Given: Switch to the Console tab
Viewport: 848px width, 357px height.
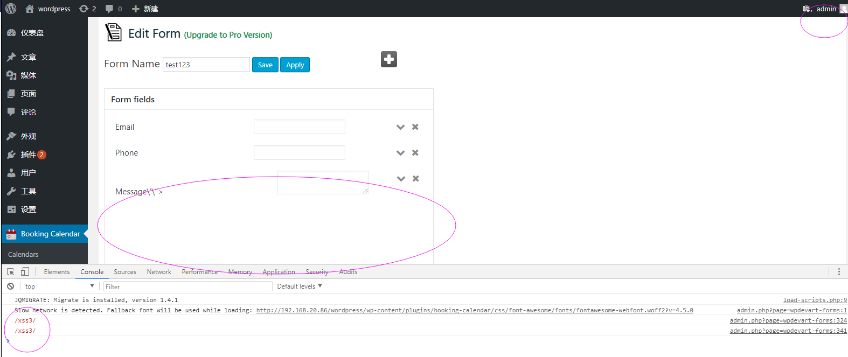Looking at the screenshot, I should pos(92,272).
